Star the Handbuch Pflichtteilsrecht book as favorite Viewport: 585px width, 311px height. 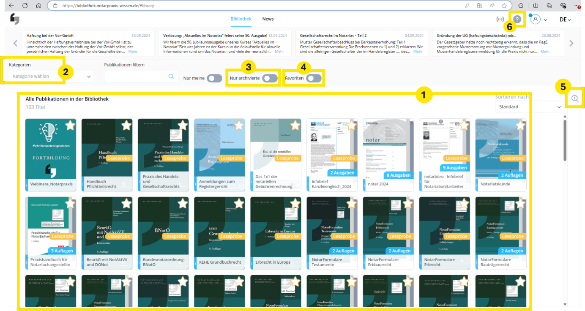click(126, 125)
